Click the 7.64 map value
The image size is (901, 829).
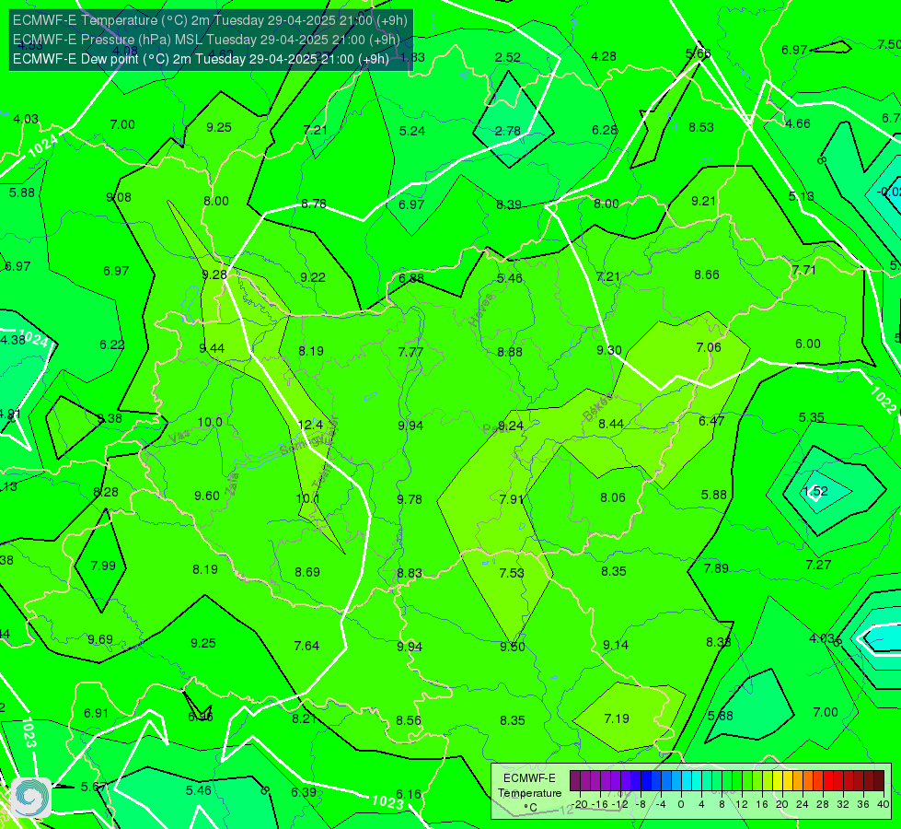(306, 646)
